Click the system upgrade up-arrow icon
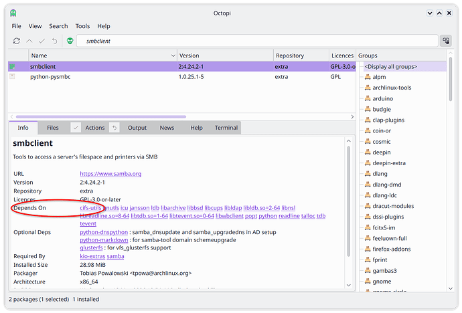This screenshot has height=313, width=462. click(29, 41)
